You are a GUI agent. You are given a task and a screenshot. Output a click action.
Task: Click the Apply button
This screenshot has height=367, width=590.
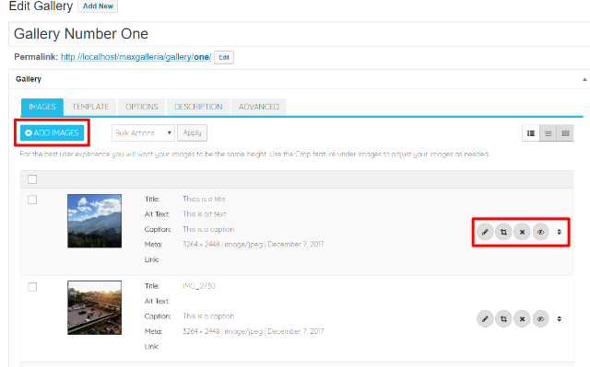192,132
